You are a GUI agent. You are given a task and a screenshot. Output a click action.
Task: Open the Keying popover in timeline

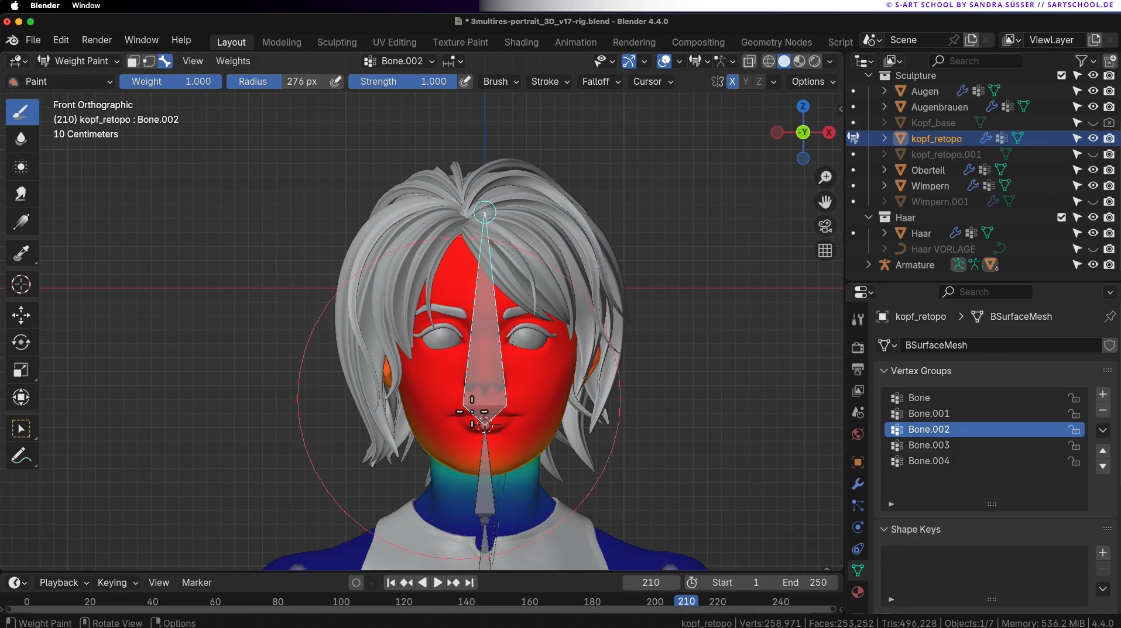[x=117, y=583]
